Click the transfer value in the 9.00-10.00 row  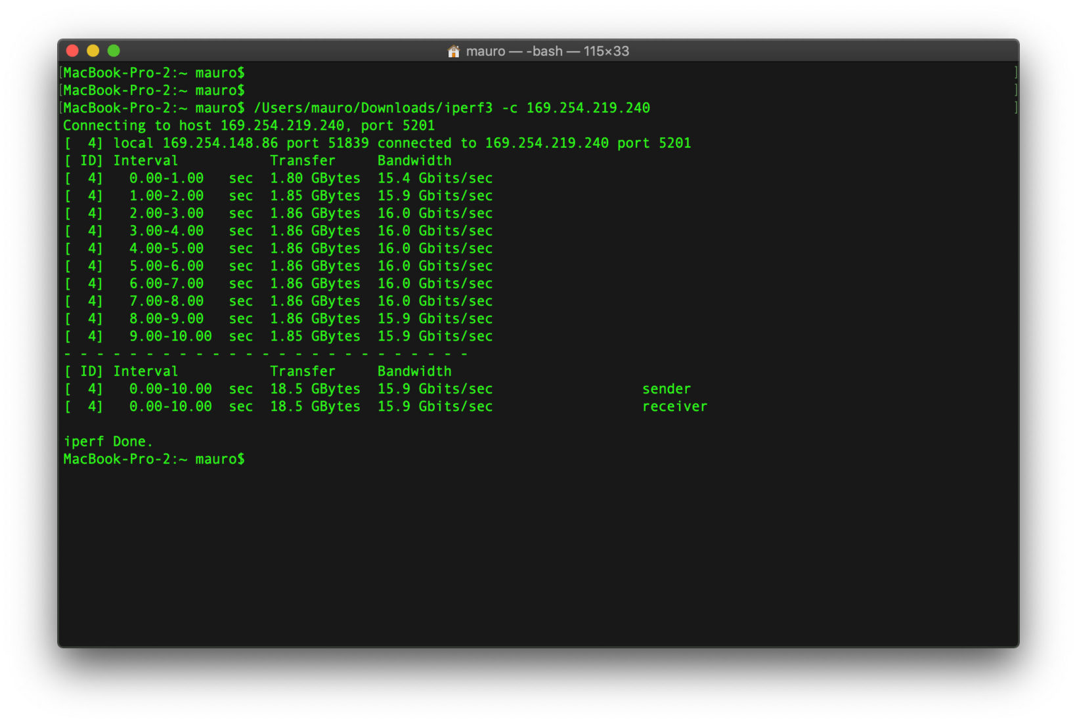315,336
